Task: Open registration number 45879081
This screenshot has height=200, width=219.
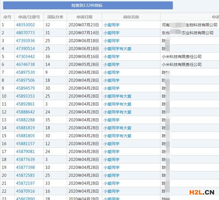Action: click(x=25, y=151)
